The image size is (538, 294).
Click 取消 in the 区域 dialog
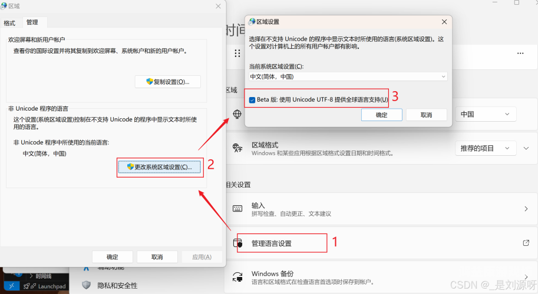(157, 257)
